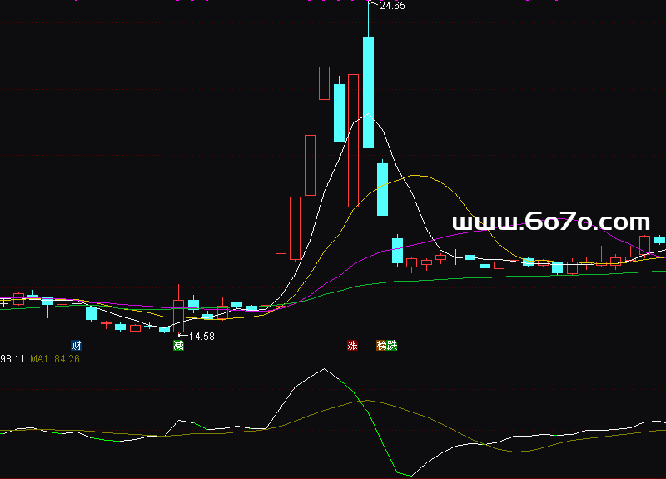Click the green 减 marker icon
This screenshot has width=666, height=479.
point(178,345)
